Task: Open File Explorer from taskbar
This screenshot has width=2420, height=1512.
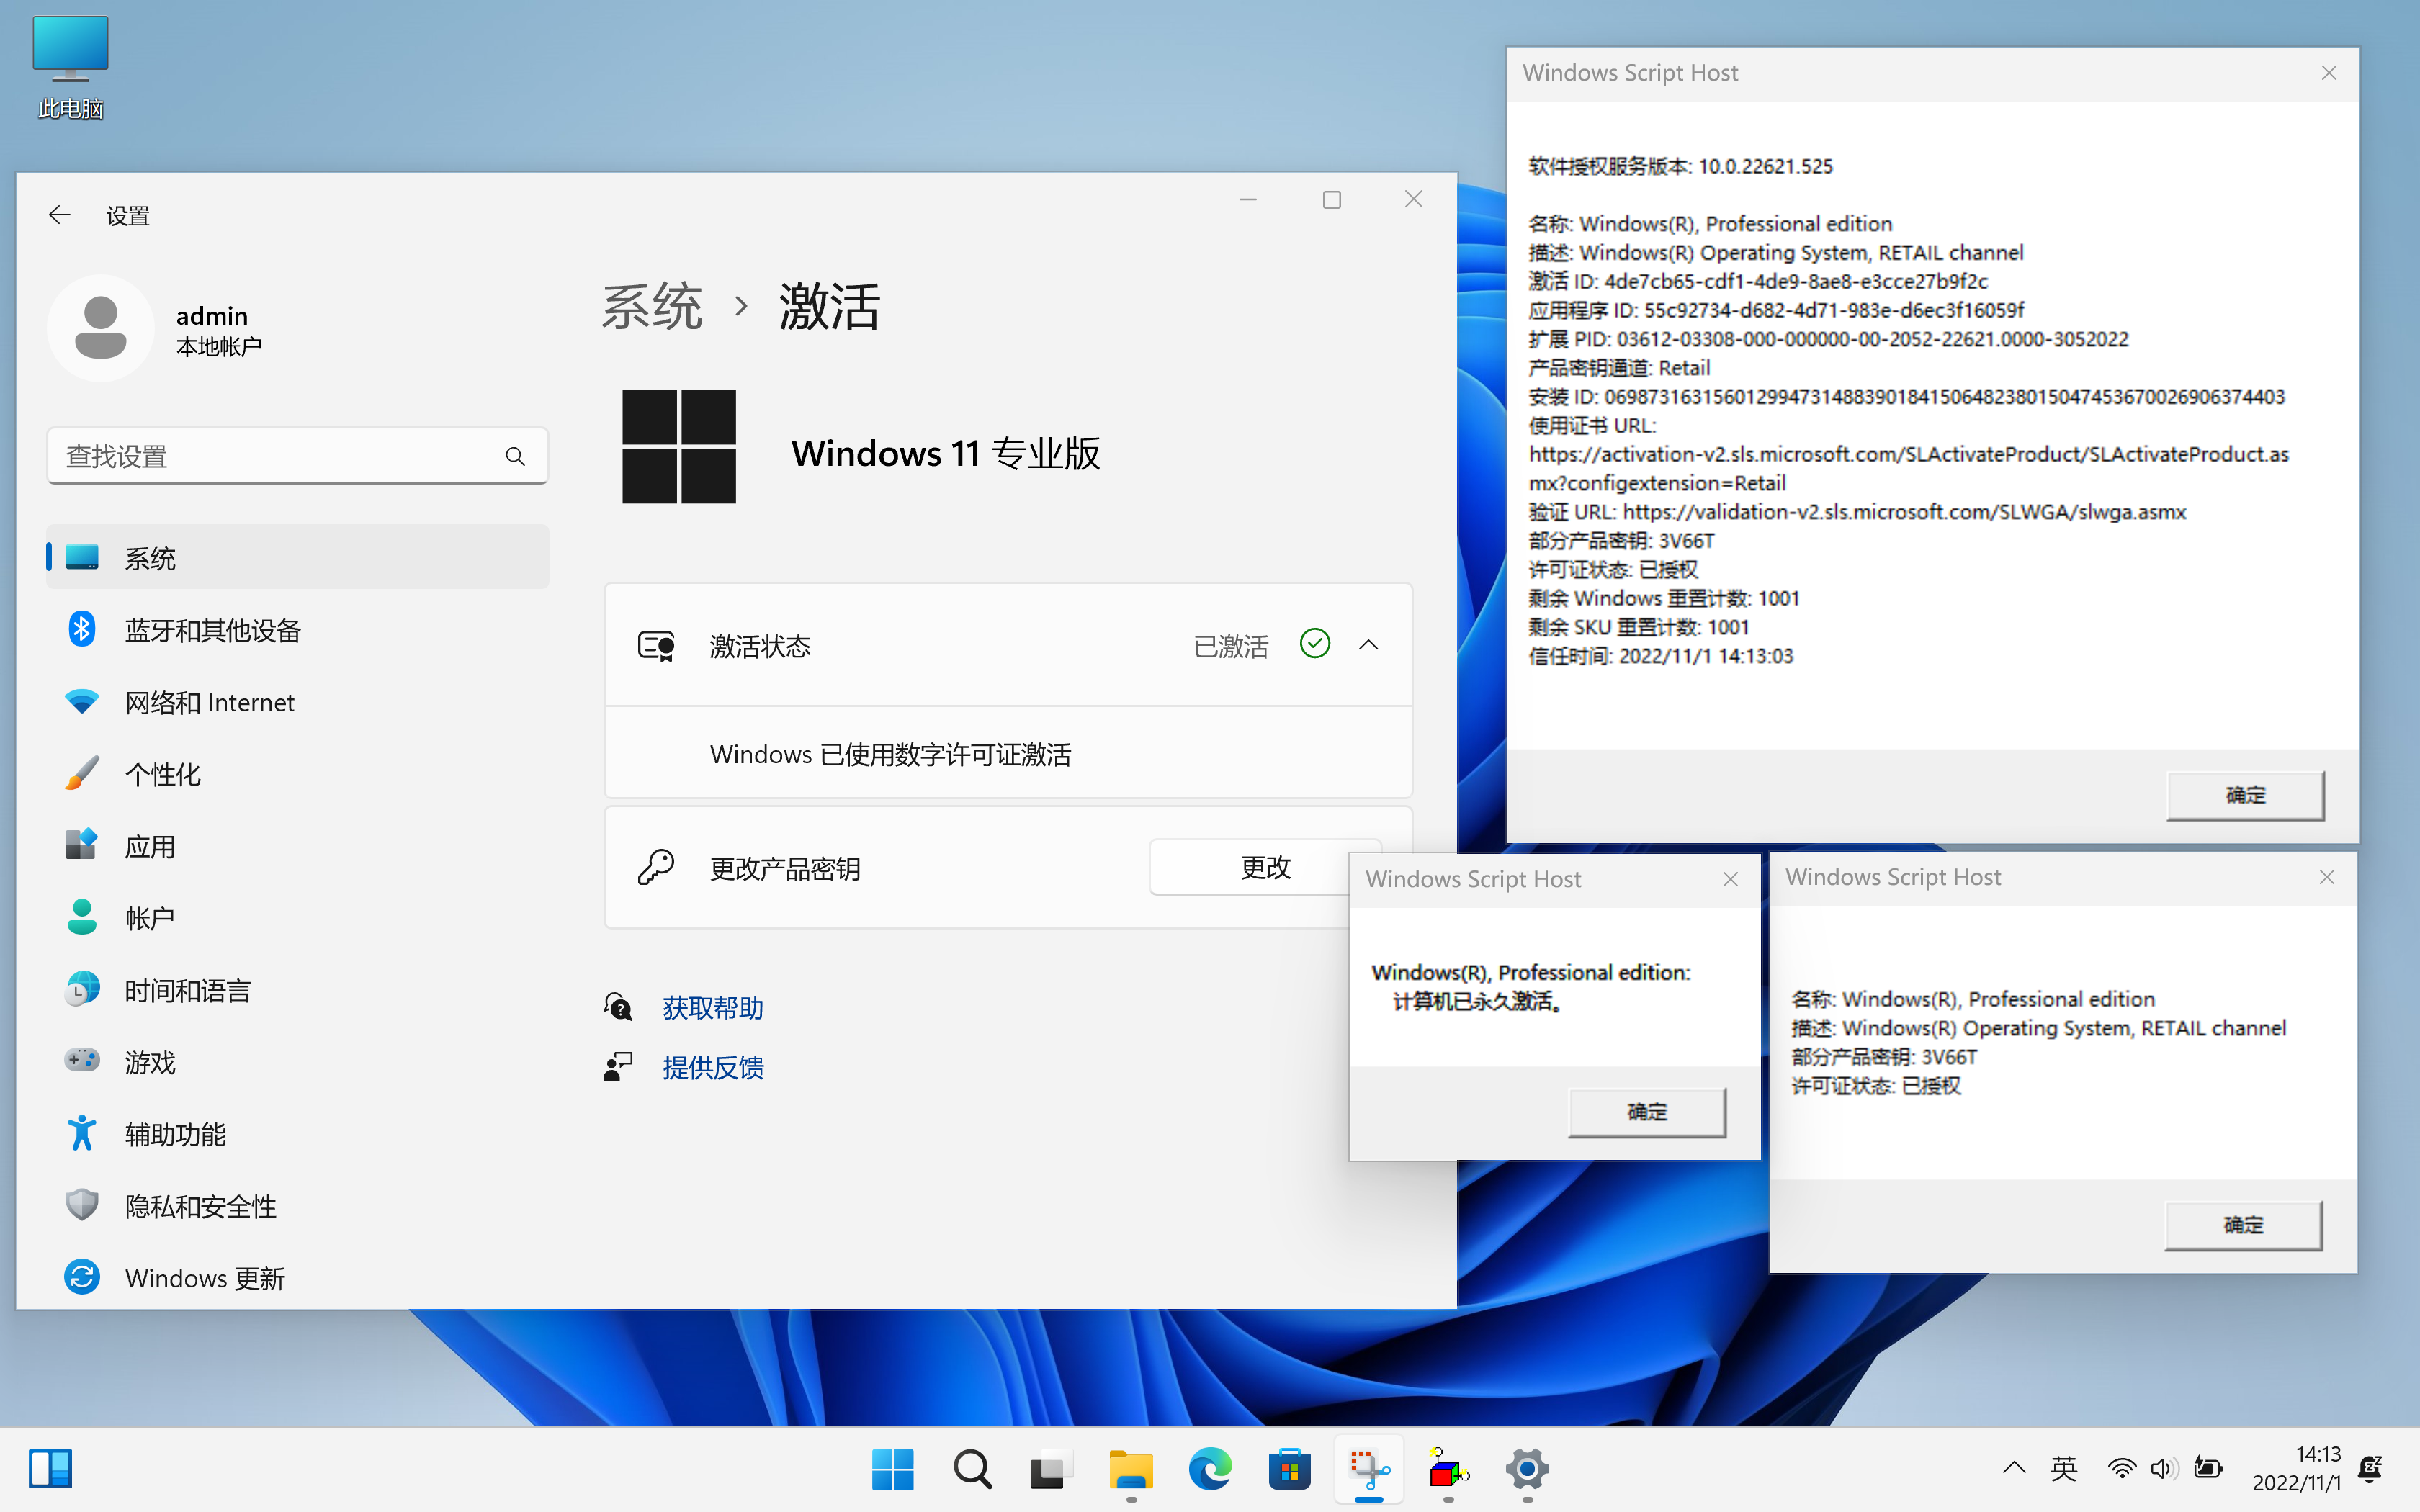Action: coord(1130,1469)
